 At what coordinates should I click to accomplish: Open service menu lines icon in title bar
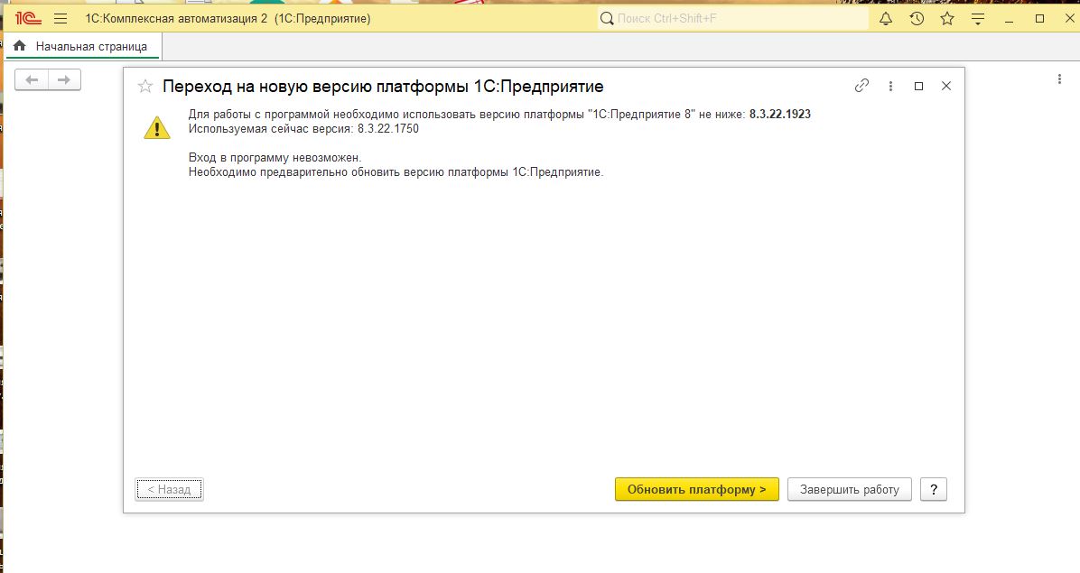pos(978,19)
